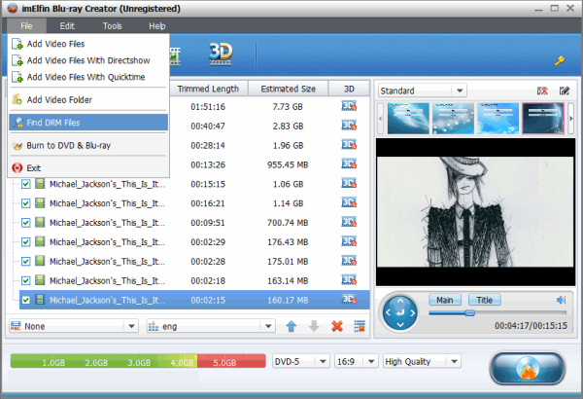Click the navigation pad center enter button
This screenshot has height=399, width=583.
tap(400, 313)
